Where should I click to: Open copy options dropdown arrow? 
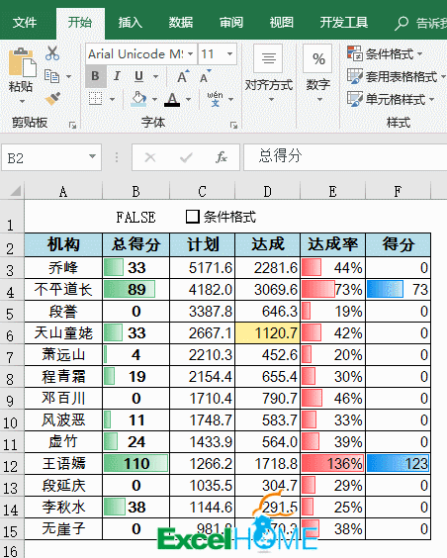tap(68, 76)
